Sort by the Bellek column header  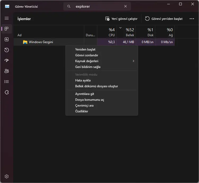(126, 32)
